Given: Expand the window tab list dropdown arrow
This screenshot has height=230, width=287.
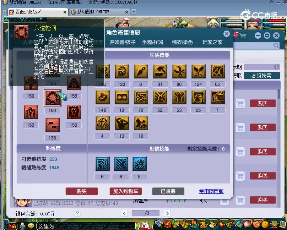Looking at the screenshot, I should tap(5, 12).
